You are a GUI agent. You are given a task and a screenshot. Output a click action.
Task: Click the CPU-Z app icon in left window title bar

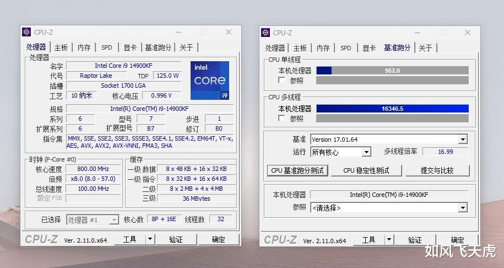[x=26, y=32]
